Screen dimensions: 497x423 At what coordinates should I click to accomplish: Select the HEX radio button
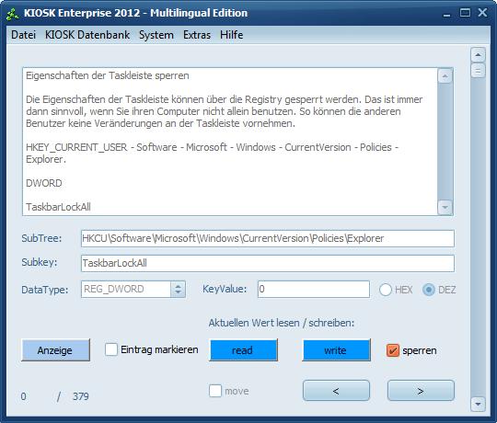[386, 290]
